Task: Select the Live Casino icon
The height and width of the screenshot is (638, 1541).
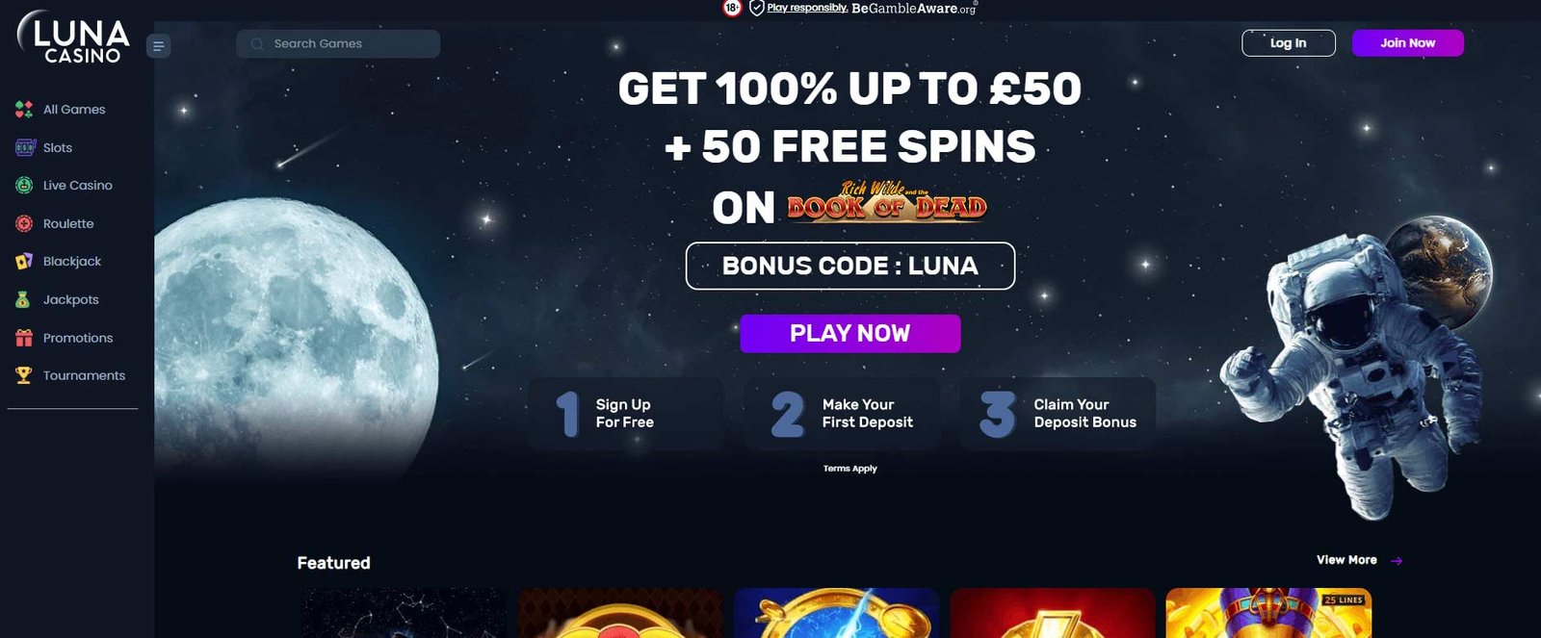Action: 24,186
